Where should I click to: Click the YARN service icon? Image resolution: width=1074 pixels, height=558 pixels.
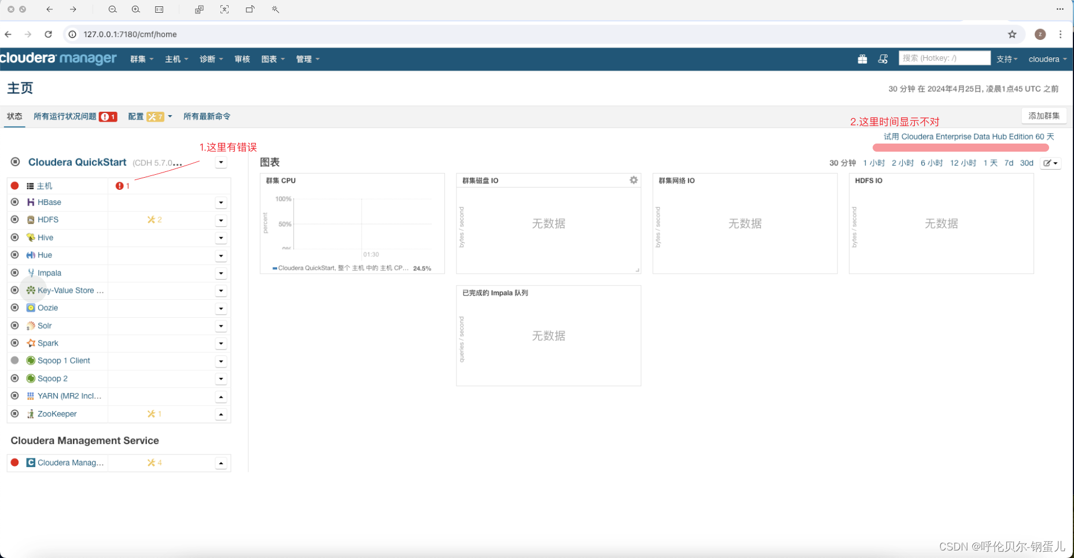click(x=31, y=396)
